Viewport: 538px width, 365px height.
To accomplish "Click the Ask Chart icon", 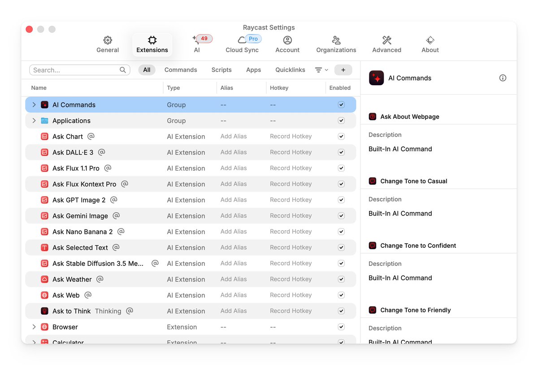I will pyautogui.click(x=44, y=136).
